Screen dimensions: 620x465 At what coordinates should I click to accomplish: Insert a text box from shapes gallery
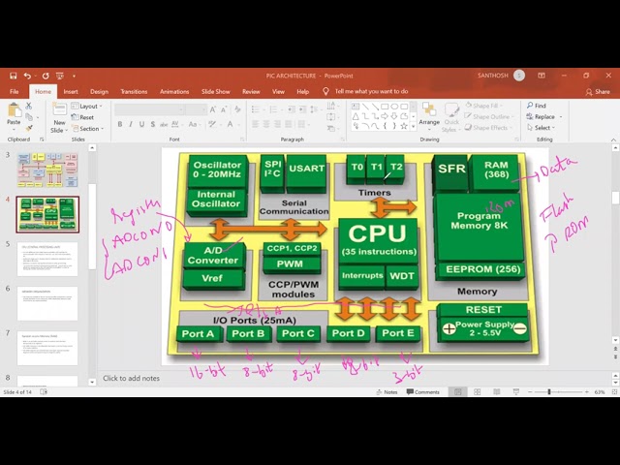click(x=356, y=107)
